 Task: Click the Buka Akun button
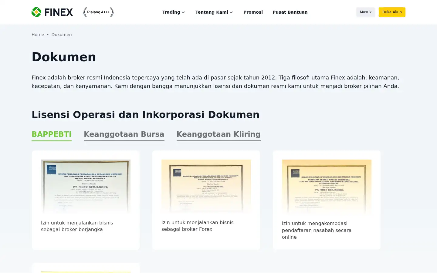click(x=392, y=12)
